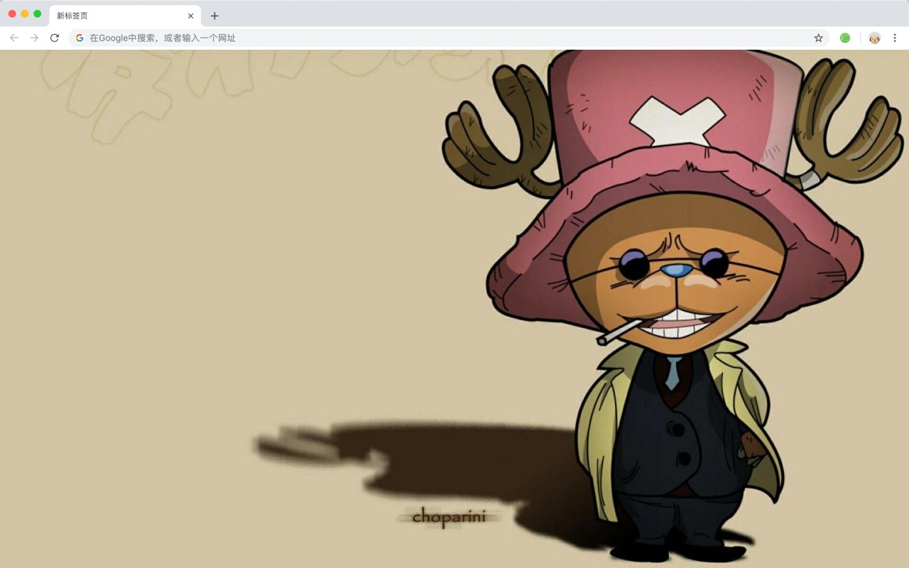Minimize the window with yellow button
This screenshot has height=568, width=909.
25,14
